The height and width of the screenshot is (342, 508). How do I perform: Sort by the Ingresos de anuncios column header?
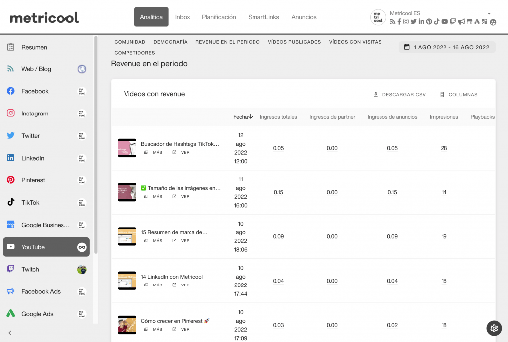(x=392, y=117)
